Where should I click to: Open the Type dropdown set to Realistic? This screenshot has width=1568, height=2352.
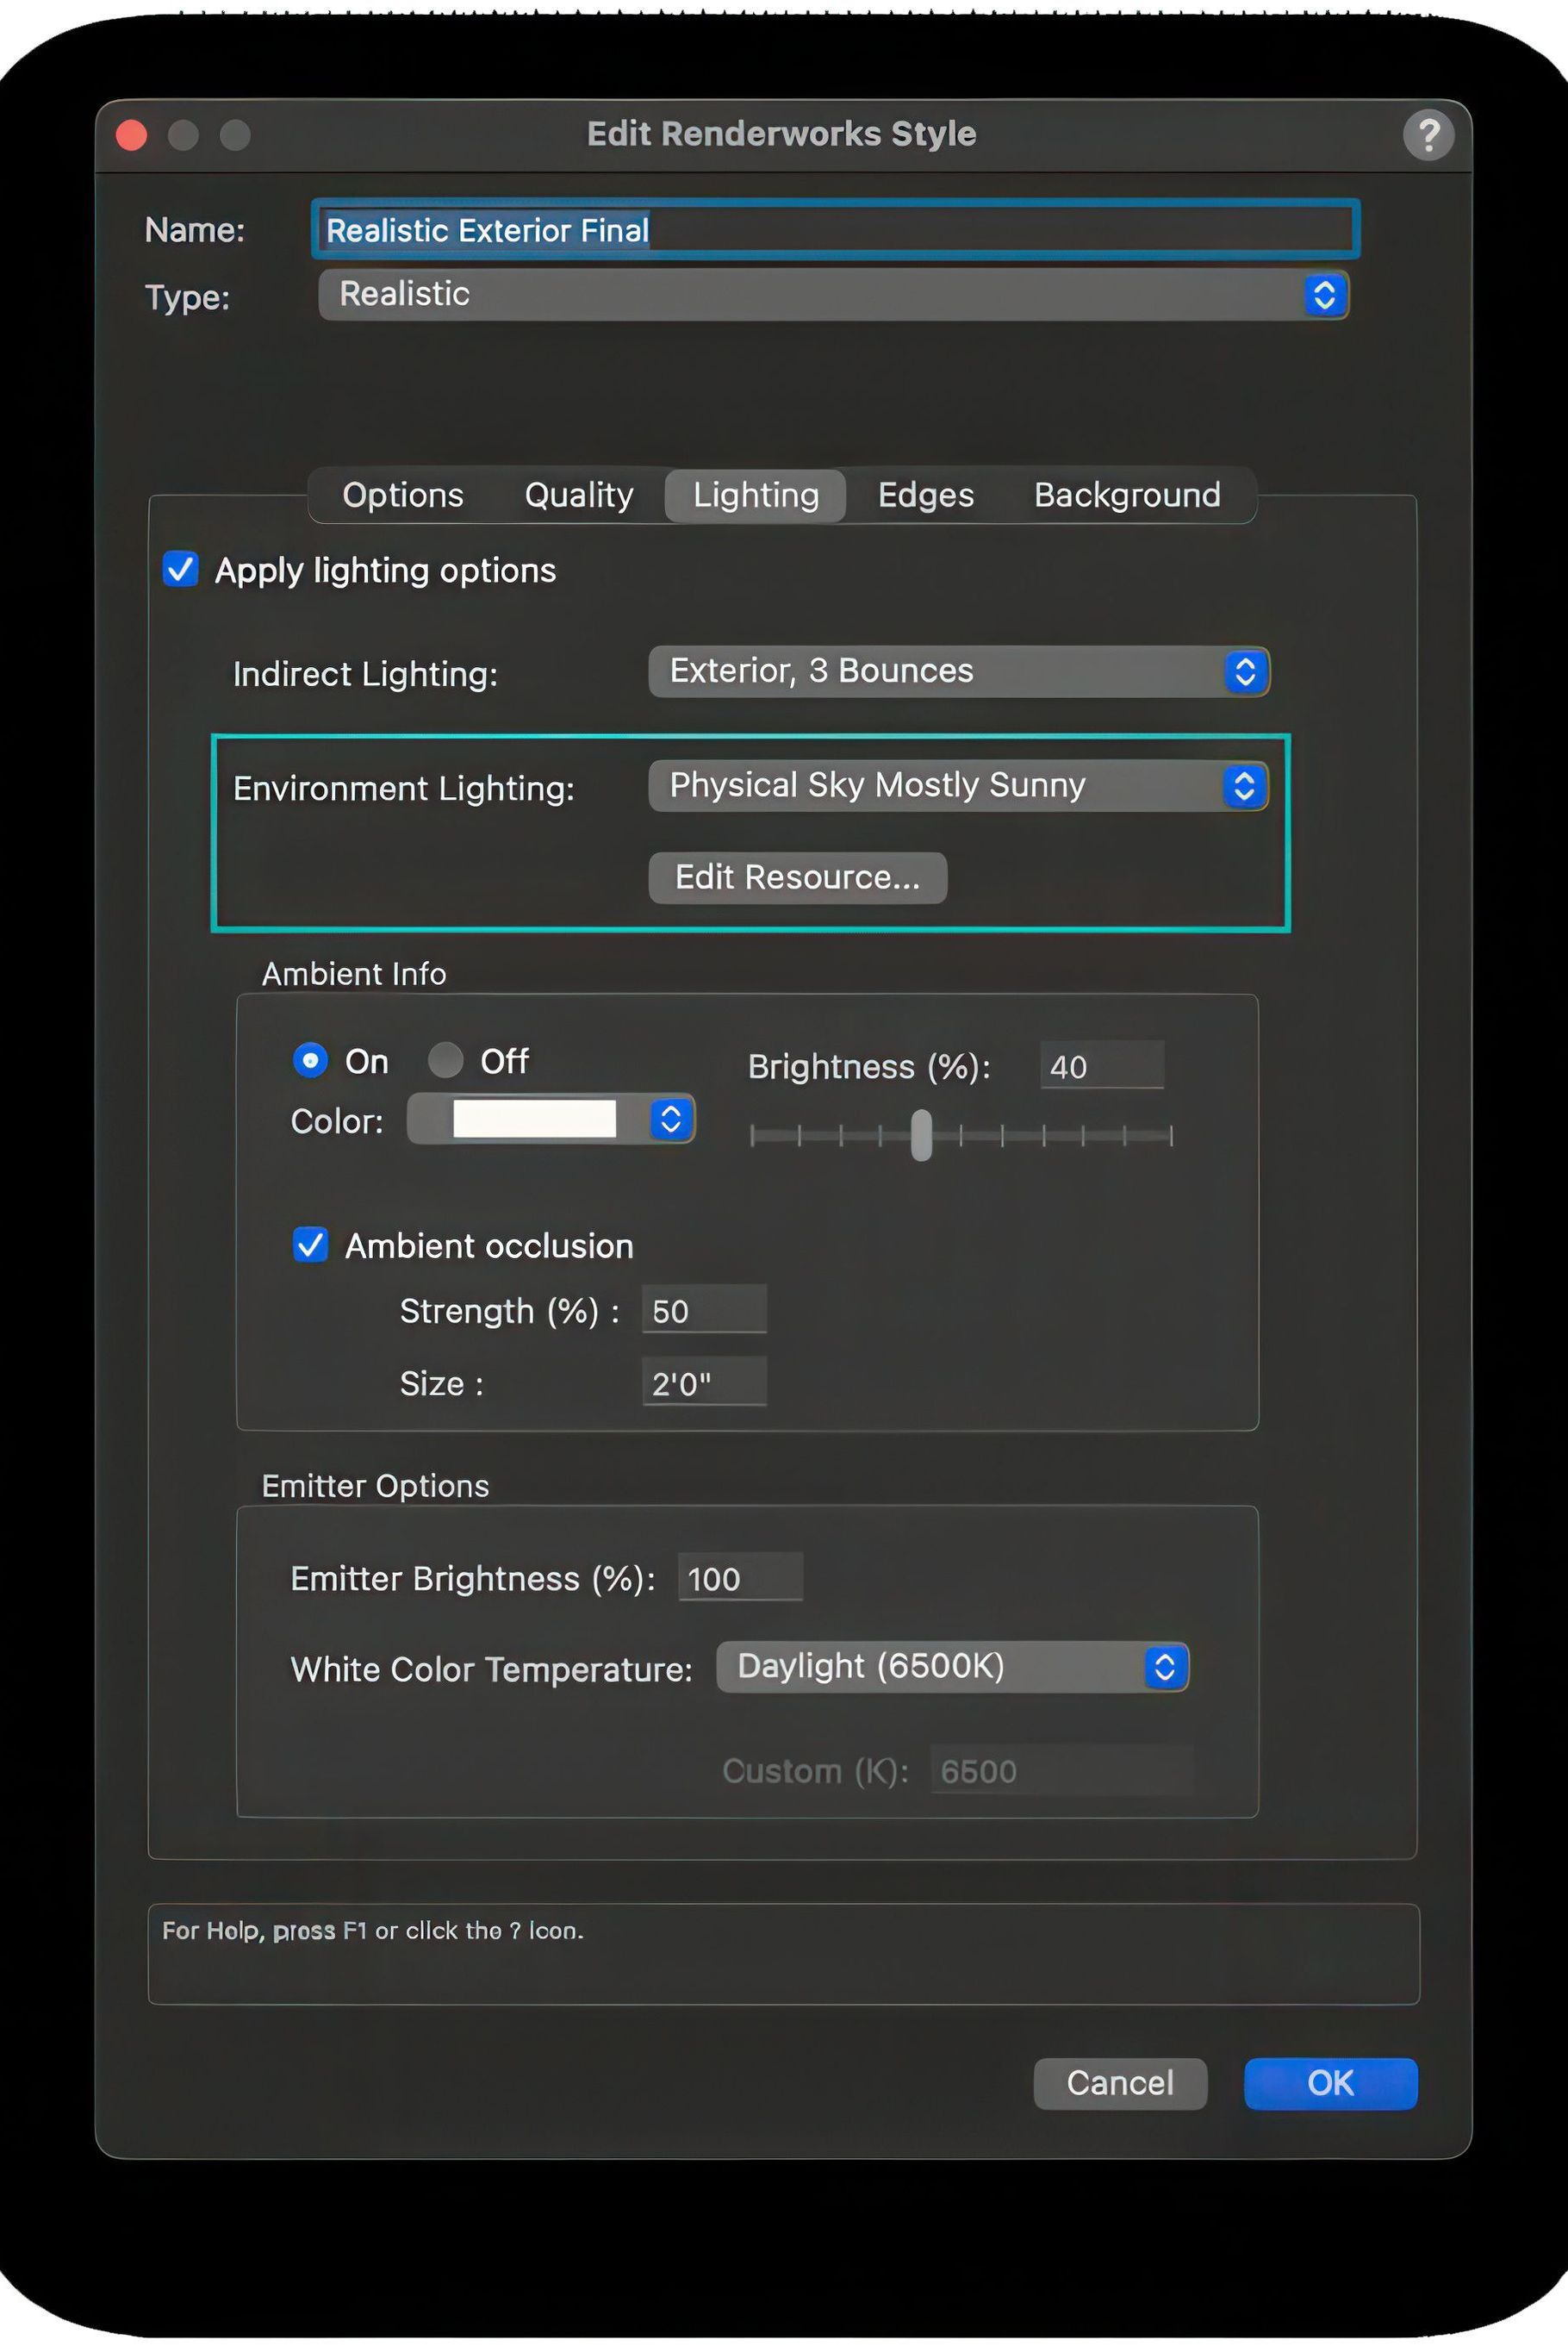pyautogui.click(x=832, y=294)
